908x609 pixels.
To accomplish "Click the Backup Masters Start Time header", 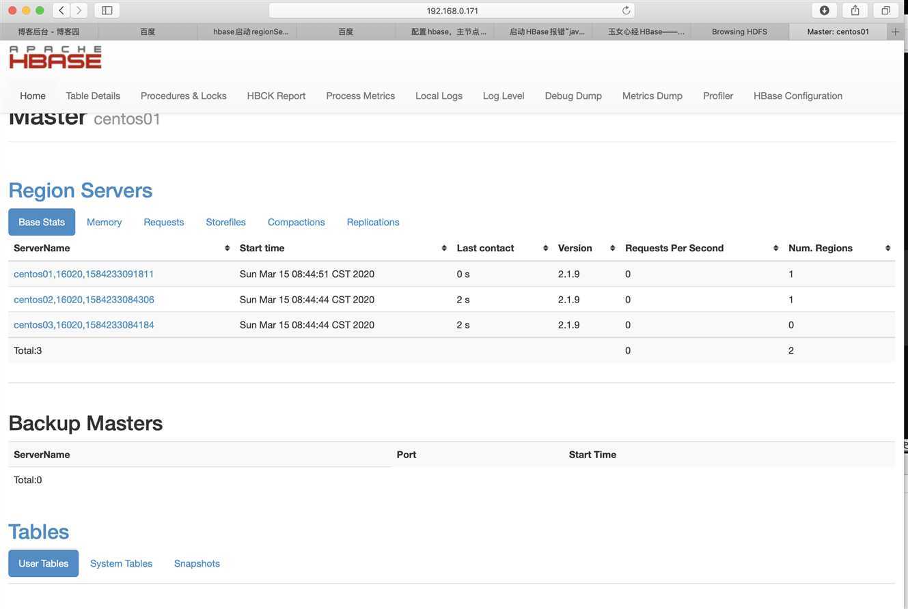I will (592, 455).
